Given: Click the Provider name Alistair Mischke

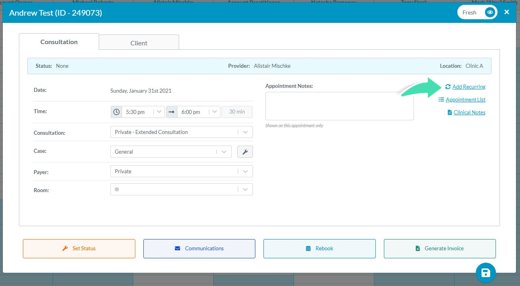Looking at the screenshot, I should tap(272, 66).
